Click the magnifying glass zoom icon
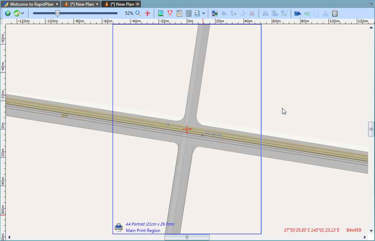375x241 pixels. (x=138, y=13)
